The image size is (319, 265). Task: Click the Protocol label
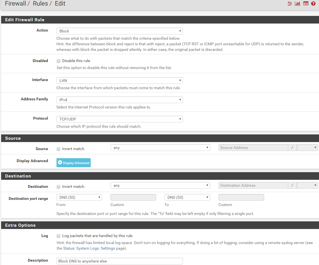pyautogui.click(x=41, y=119)
